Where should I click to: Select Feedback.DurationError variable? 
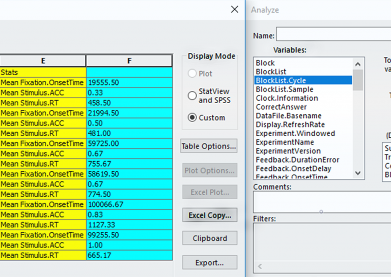303,160
